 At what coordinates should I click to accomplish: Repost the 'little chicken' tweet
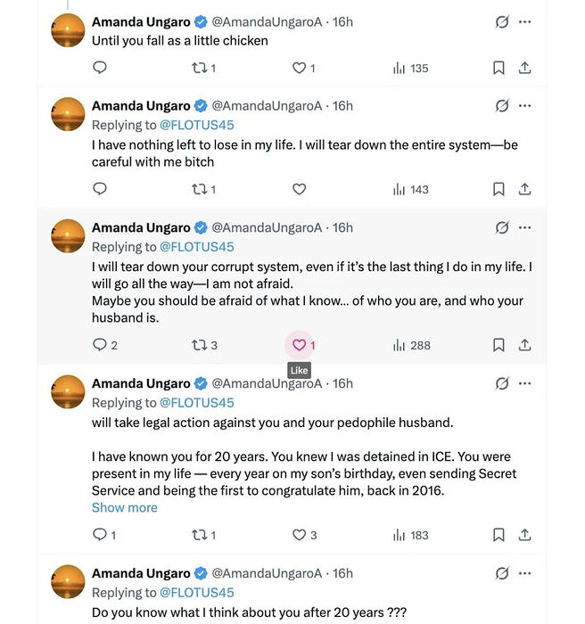(203, 69)
